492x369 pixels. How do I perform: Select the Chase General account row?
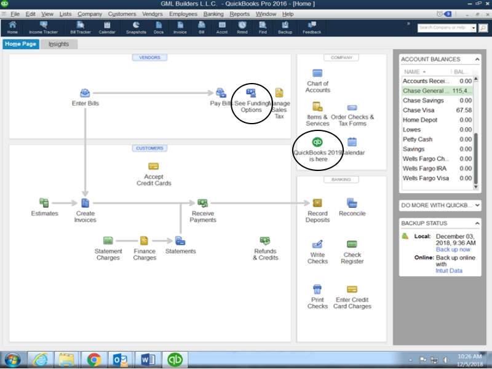[x=437, y=90]
